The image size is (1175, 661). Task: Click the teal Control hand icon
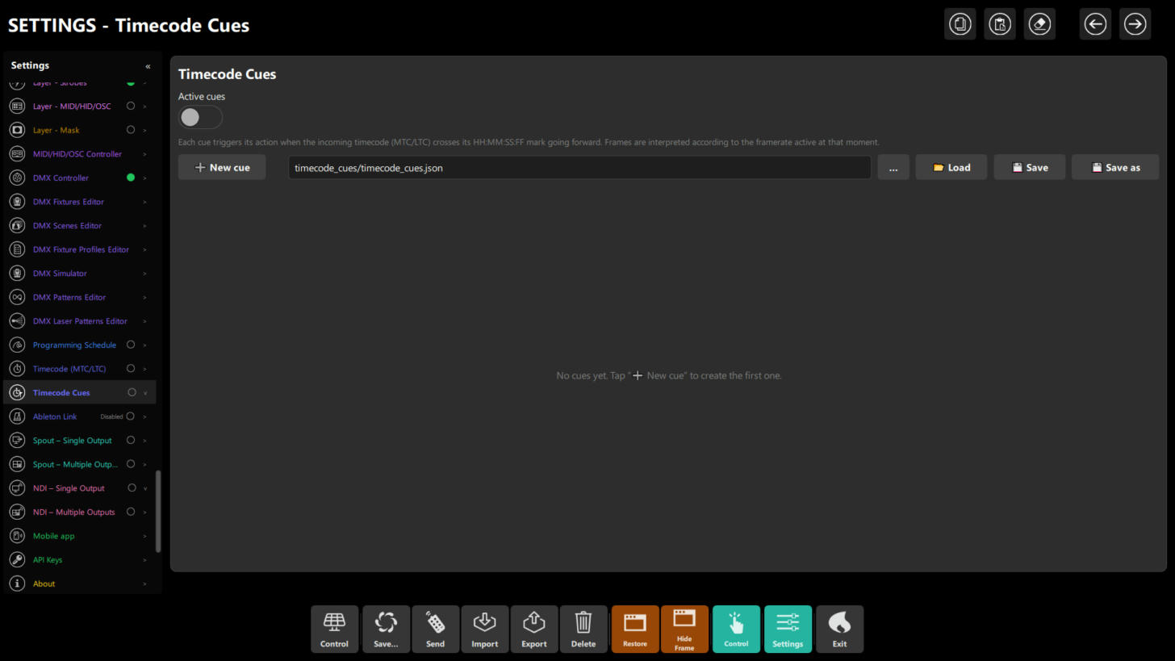[x=736, y=630]
